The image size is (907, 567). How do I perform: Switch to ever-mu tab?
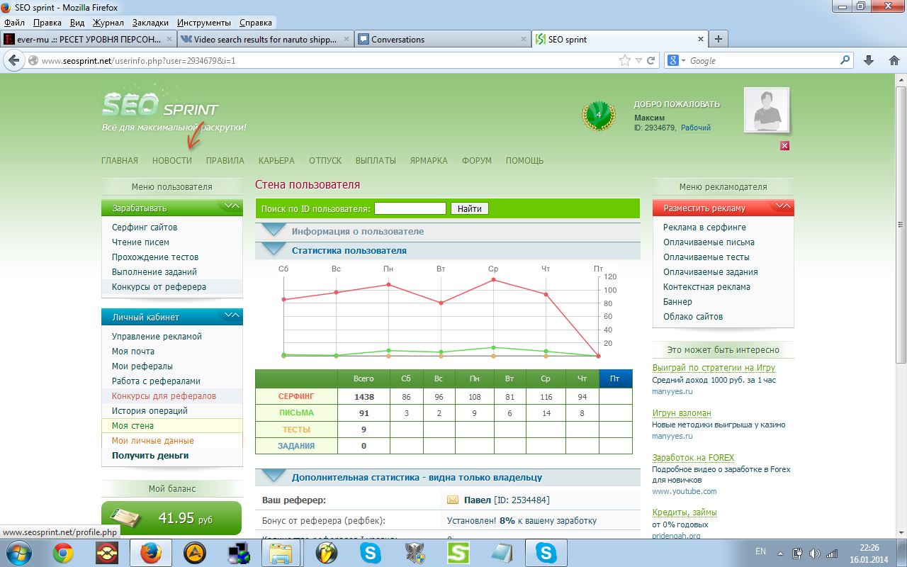point(89,40)
